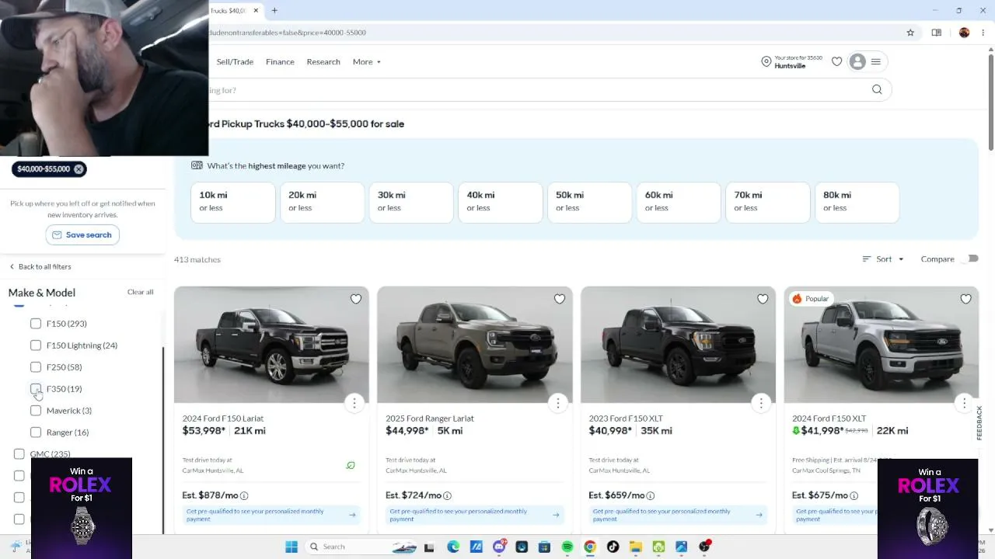The height and width of the screenshot is (559, 995).
Task: Open Chrome's side panel icon
Action: point(937,33)
